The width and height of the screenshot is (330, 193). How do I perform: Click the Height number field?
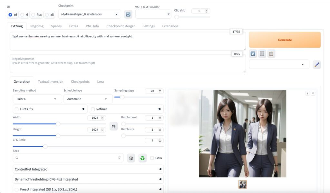click(96, 130)
